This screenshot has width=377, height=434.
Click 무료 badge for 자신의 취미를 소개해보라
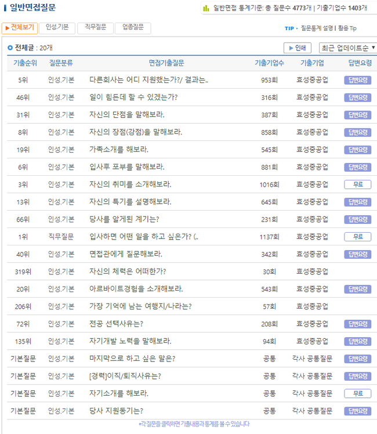357,185
